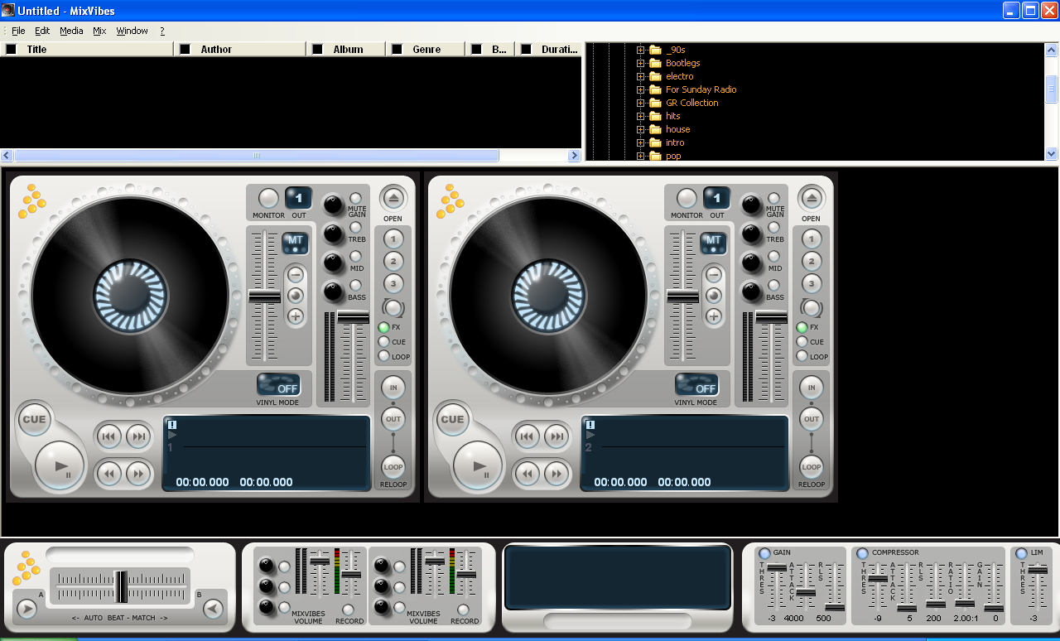
Task: Skip to previous track on deck 2
Action: pyautogui.click(x=528, y=436)
